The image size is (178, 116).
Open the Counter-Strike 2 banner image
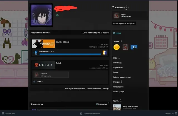(x=43, y=44)
